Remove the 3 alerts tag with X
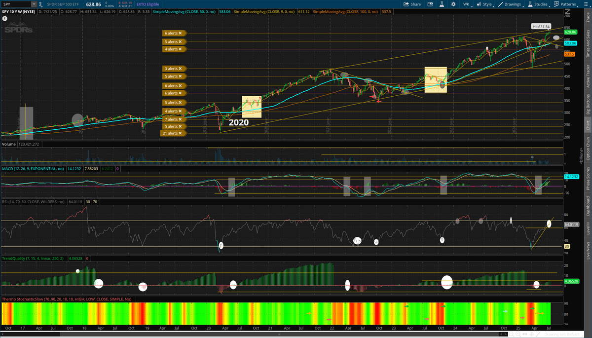The height and width of the screenshot is (338, 592). pyautogui.click(x=181, y=69)
